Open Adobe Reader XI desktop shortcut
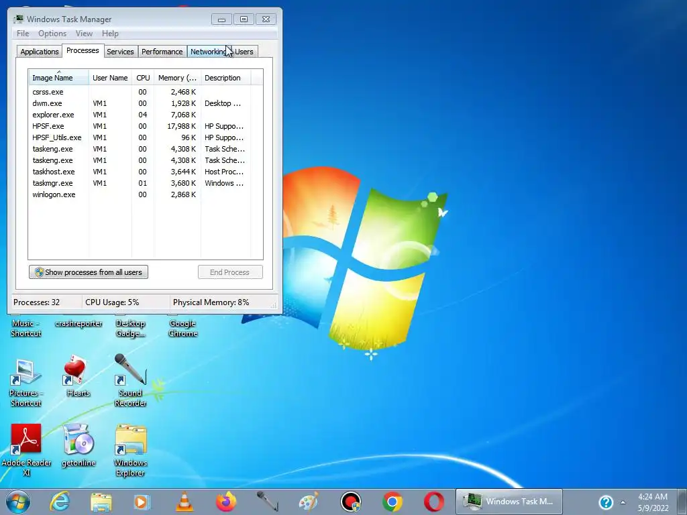This screenshot has width=687, height=515. click(26, 450)
